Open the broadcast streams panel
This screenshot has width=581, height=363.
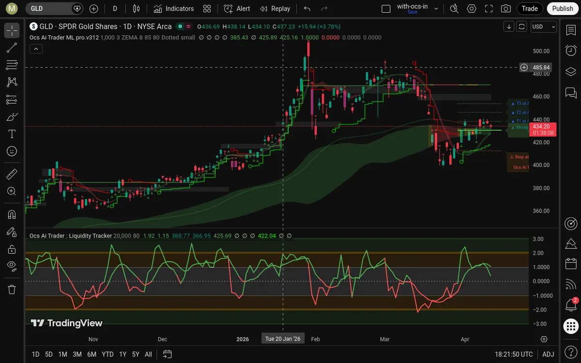coord(571,285)
